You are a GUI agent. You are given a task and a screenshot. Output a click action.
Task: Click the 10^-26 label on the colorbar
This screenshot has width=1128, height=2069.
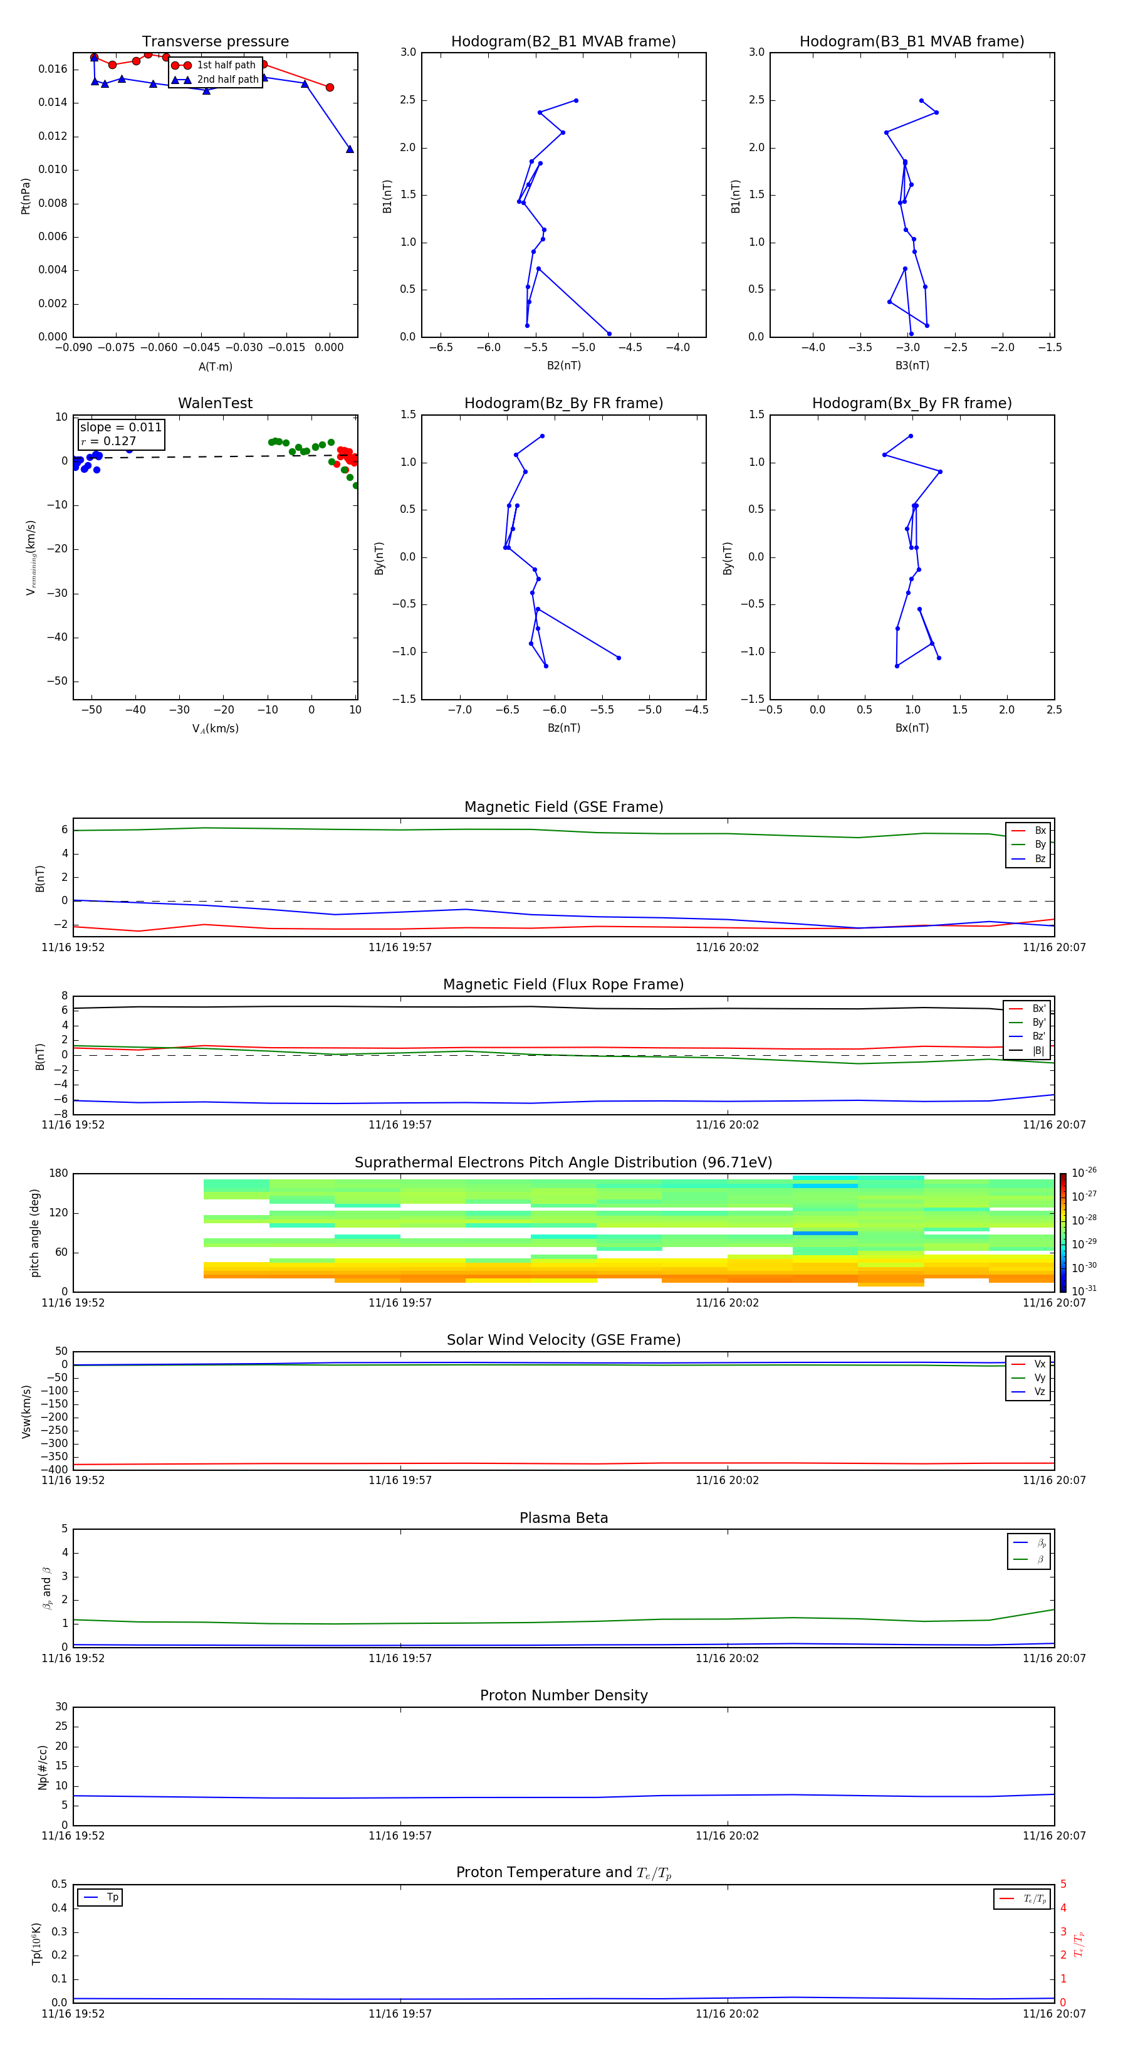tap(1084, 1172)
